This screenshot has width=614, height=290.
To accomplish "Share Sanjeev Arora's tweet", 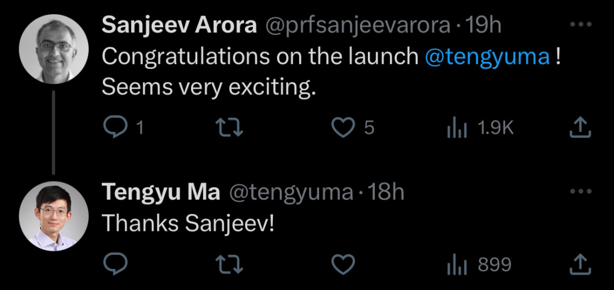I will point(580,127).
